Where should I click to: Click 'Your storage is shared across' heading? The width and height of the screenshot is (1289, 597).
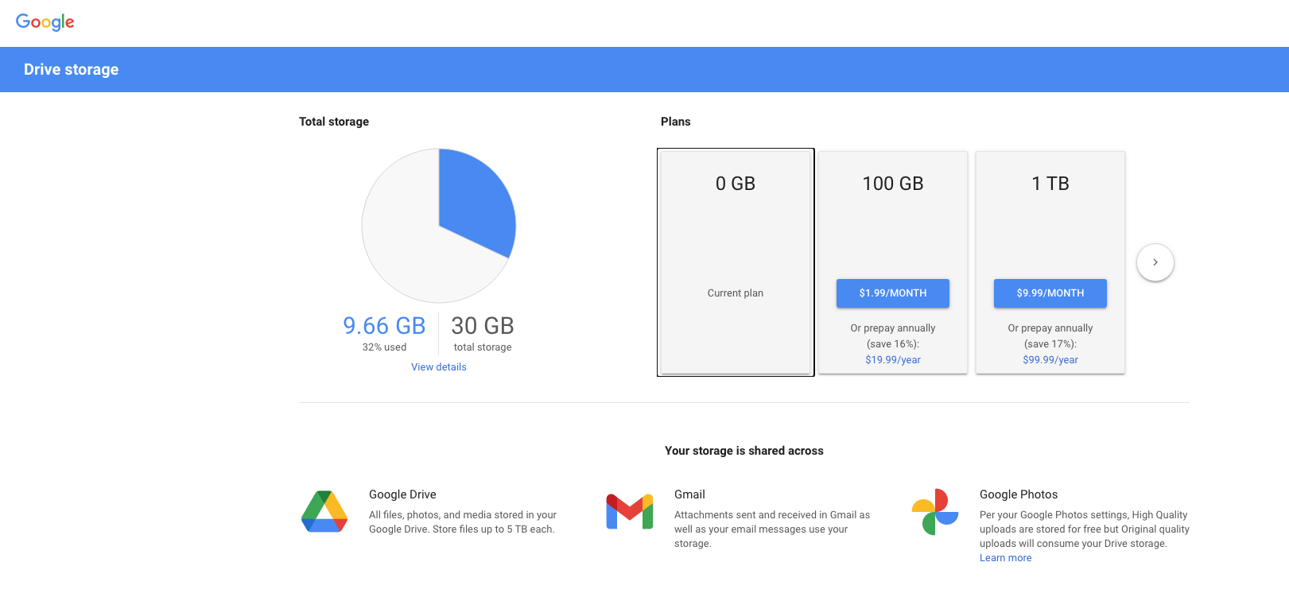pyautogui.click(x=744, y=451)
